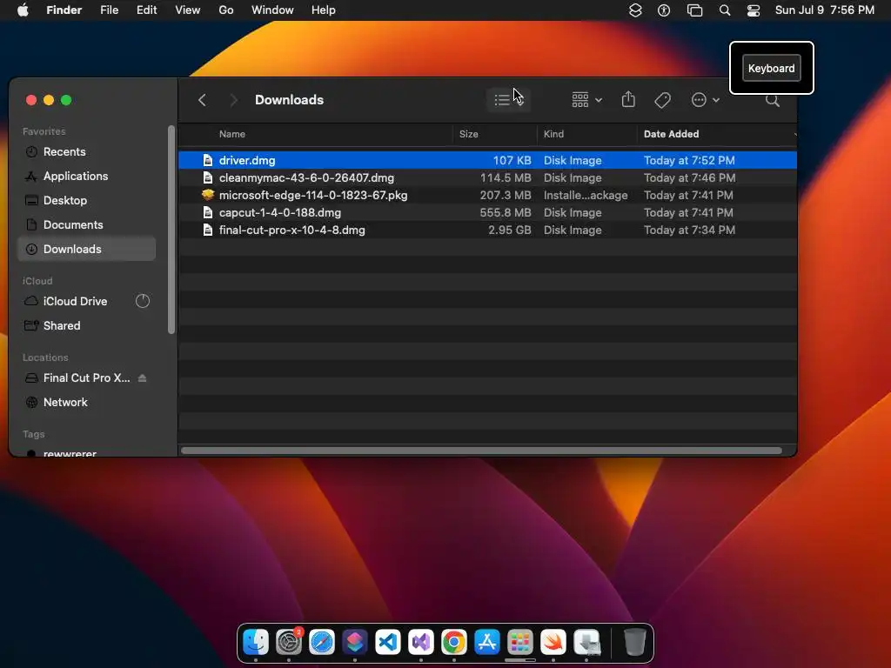Open System Settings from the Dock
891x668 pixels.
[289, 643]
